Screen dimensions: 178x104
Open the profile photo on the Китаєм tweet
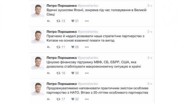(38, 37)
